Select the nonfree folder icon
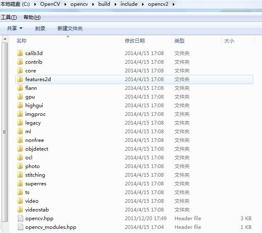262x233 pixels. (x=20, y=140)
